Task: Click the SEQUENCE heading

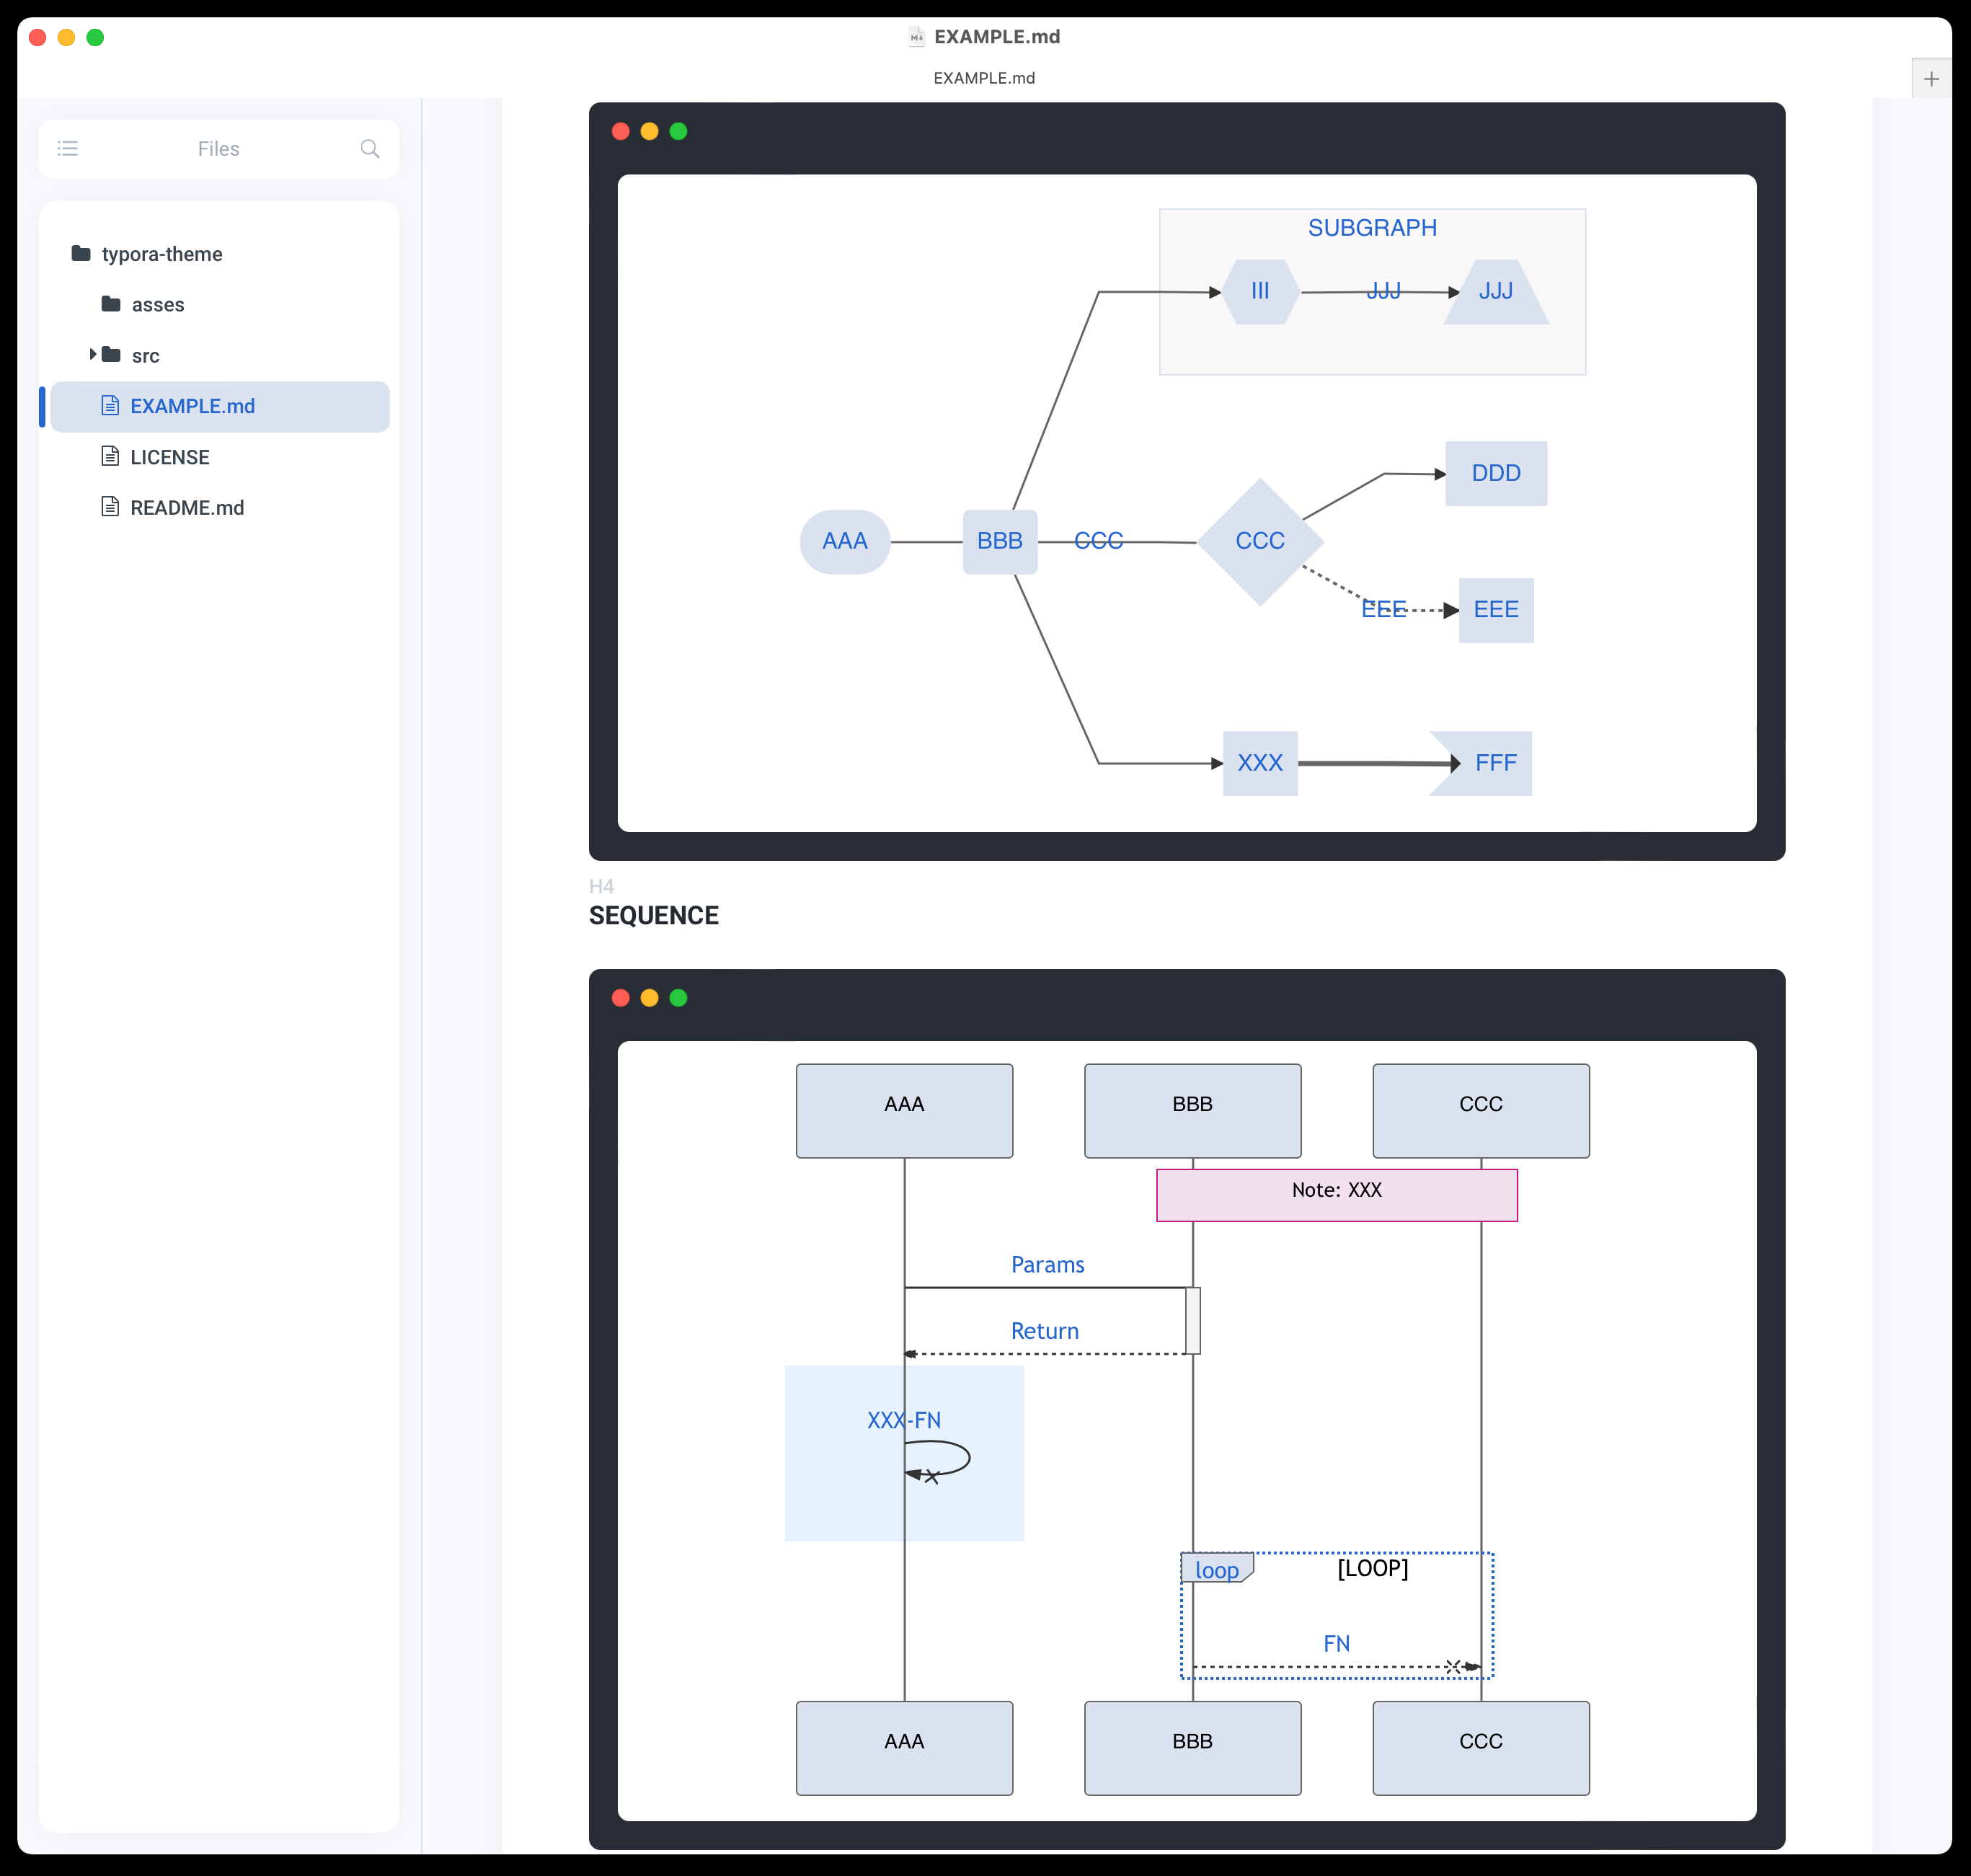Action: [x=653, y=915]
